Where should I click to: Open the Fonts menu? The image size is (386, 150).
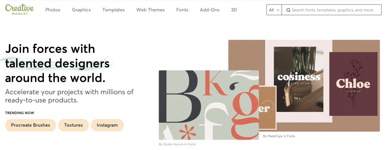(x=182, y=10)
